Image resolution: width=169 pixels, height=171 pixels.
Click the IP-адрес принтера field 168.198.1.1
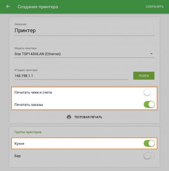[71, 76]
